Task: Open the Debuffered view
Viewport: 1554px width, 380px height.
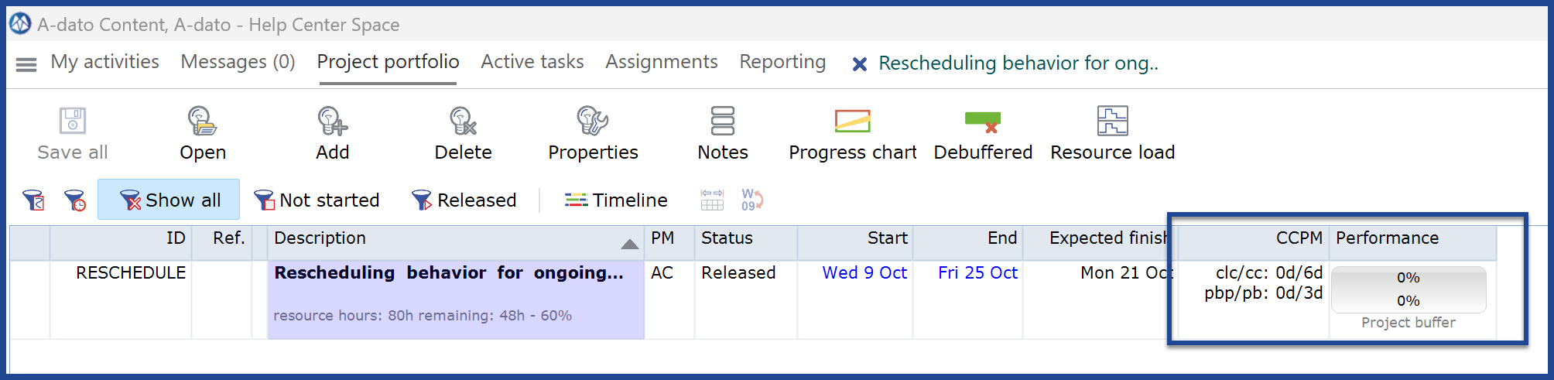Action: tap(983, 122)
